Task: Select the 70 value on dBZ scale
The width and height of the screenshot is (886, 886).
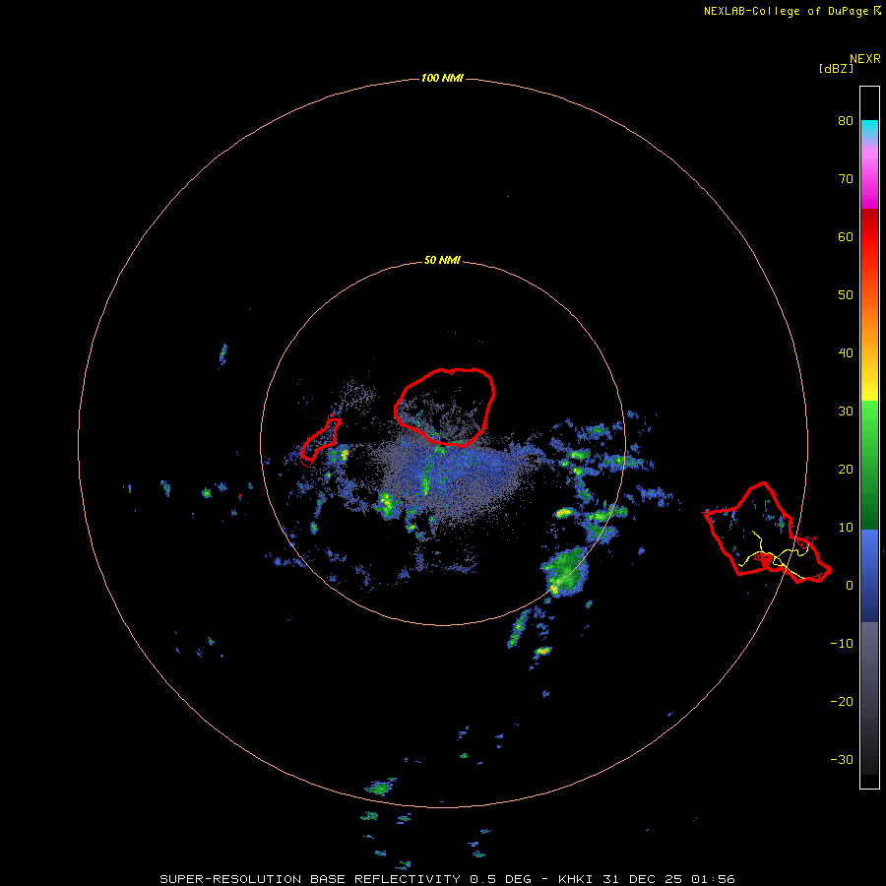Action: click(846, 178)
